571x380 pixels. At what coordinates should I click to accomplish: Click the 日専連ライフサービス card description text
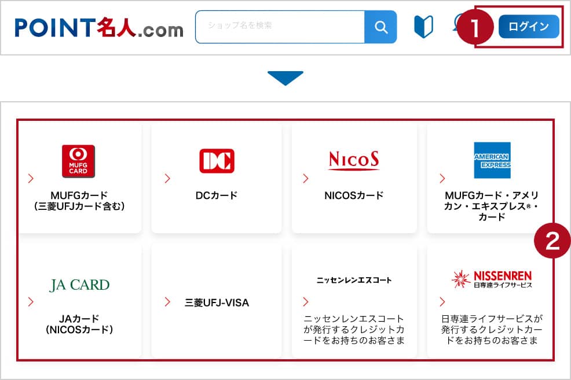tap(491, 330)
